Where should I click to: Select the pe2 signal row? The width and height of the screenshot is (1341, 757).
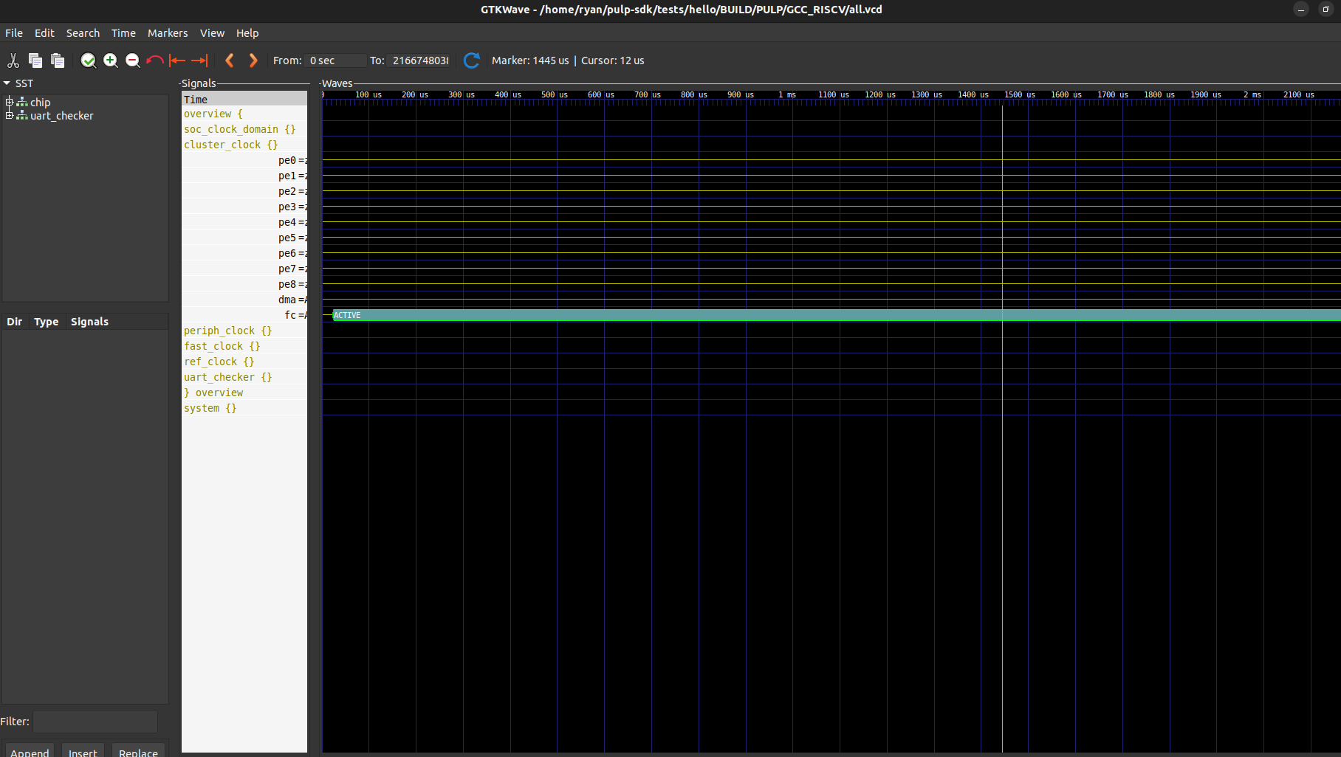(244, 191)
